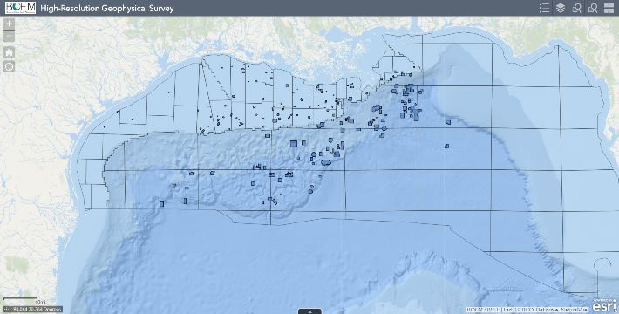The width and height of the screenshot is (619, 314).
Task: Open the first search-features widget
Action: 577,8
